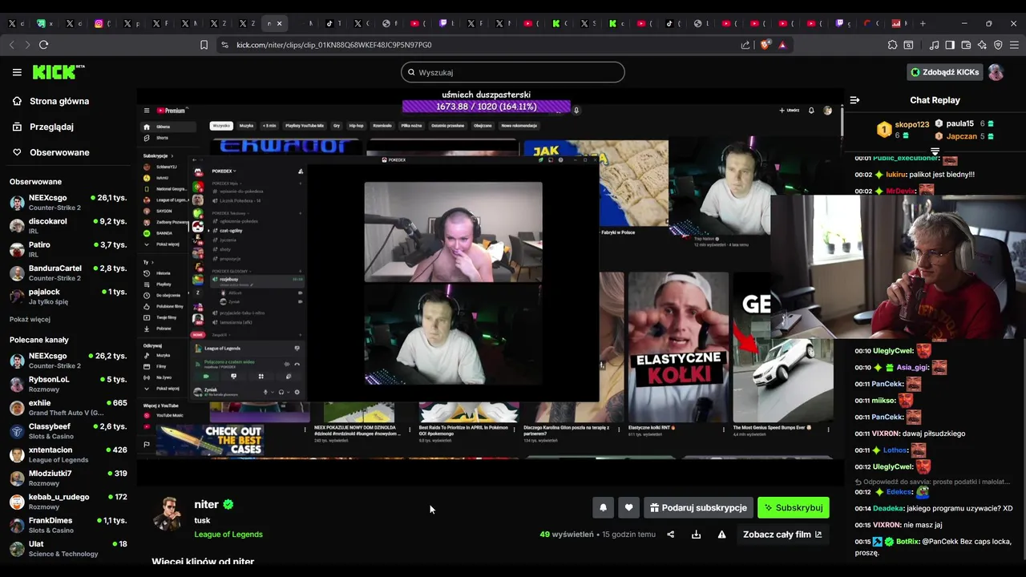Viewport: 1026px width, 577px height.
Task: Open Przeglądaj in the sidebar
Action: click(x=51, y=127)
